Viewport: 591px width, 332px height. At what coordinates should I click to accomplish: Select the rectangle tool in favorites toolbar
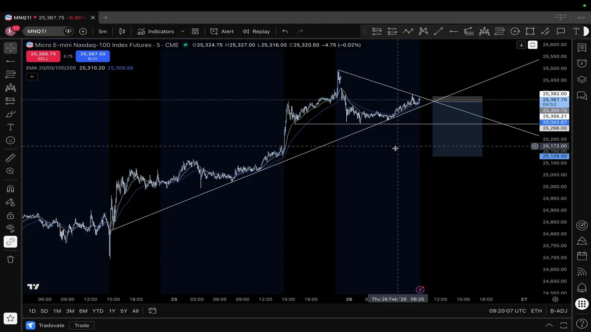pyautogui.click(x=530, y=31)
